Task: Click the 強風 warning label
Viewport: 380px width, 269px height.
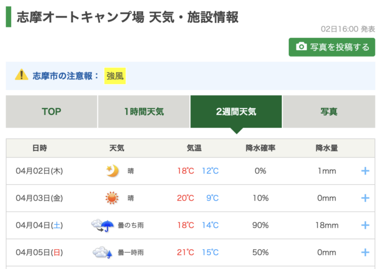Action: [115, 75]
